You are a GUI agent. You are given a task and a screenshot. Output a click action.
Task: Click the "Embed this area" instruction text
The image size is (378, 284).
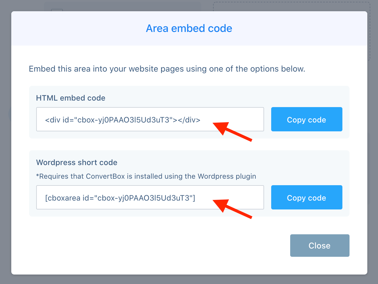click(167, 69)
